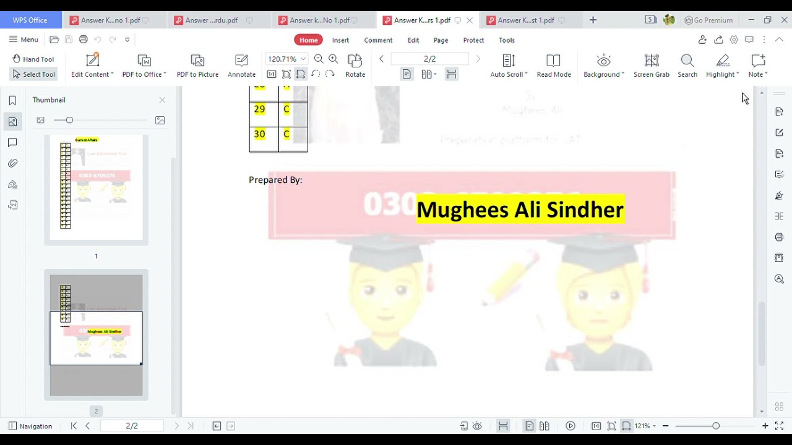The height and width of the screenshot is (445, 792).
Task: Open the Menu hamburger button
Action: pos(24,40)
